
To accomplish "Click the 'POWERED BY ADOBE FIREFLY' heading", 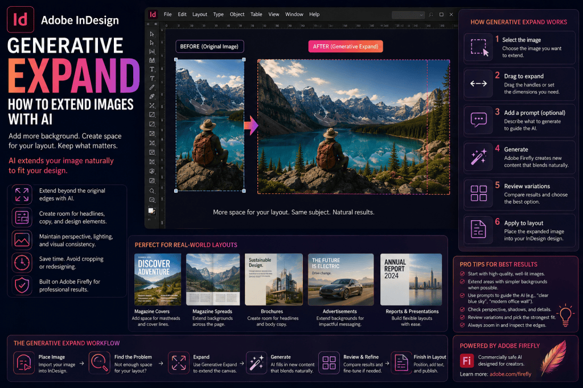I will [x=500, y=346].
